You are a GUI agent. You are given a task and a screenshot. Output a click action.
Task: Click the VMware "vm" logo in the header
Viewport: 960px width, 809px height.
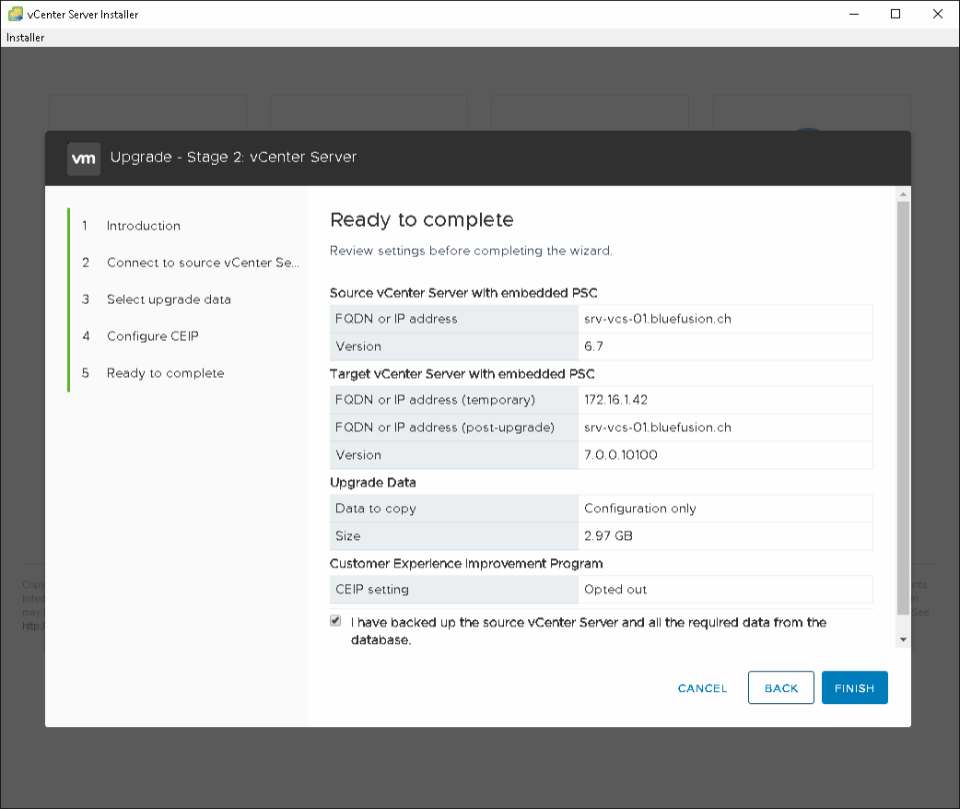pos(84,158)
